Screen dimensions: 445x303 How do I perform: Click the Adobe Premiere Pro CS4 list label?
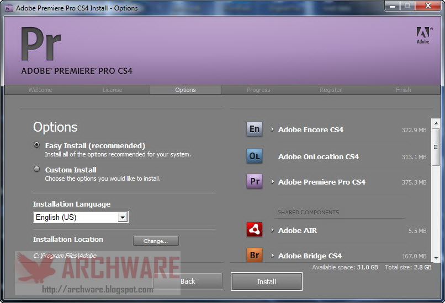click(x=321, y=182)
